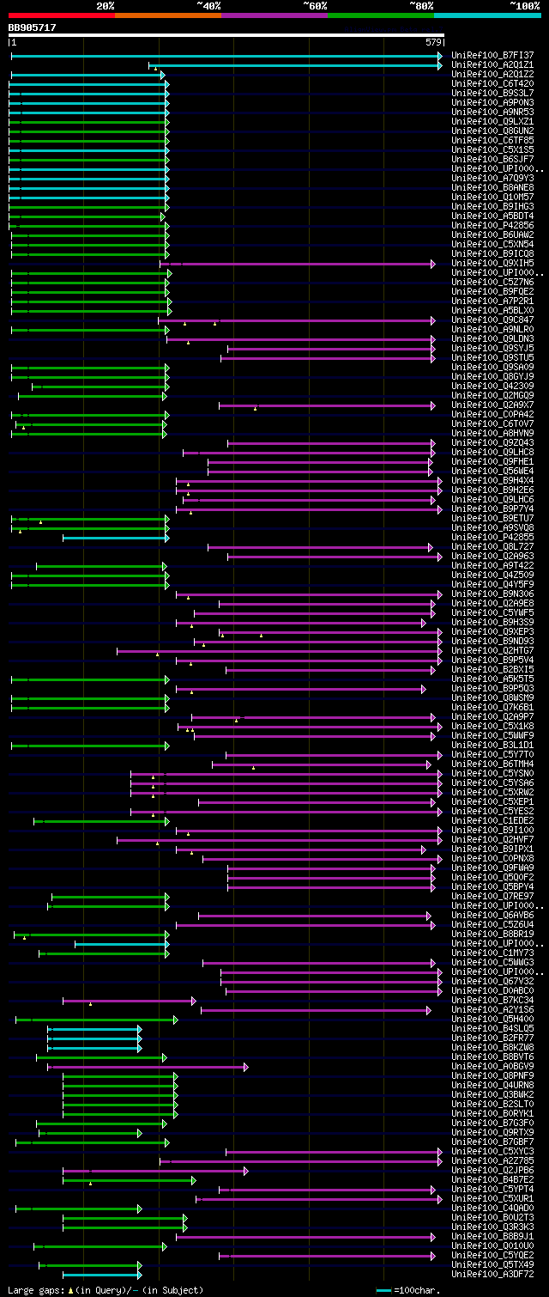Viewport: 549px width, 1297px height.
Task: Click the purple ~60% identity legend segment
Action: (x=274, y=15)
